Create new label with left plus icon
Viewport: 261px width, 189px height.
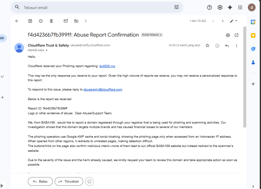[2, 97]
